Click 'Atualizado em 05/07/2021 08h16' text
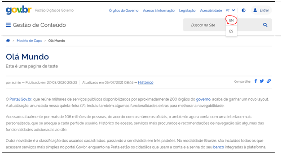 [108, 83]
